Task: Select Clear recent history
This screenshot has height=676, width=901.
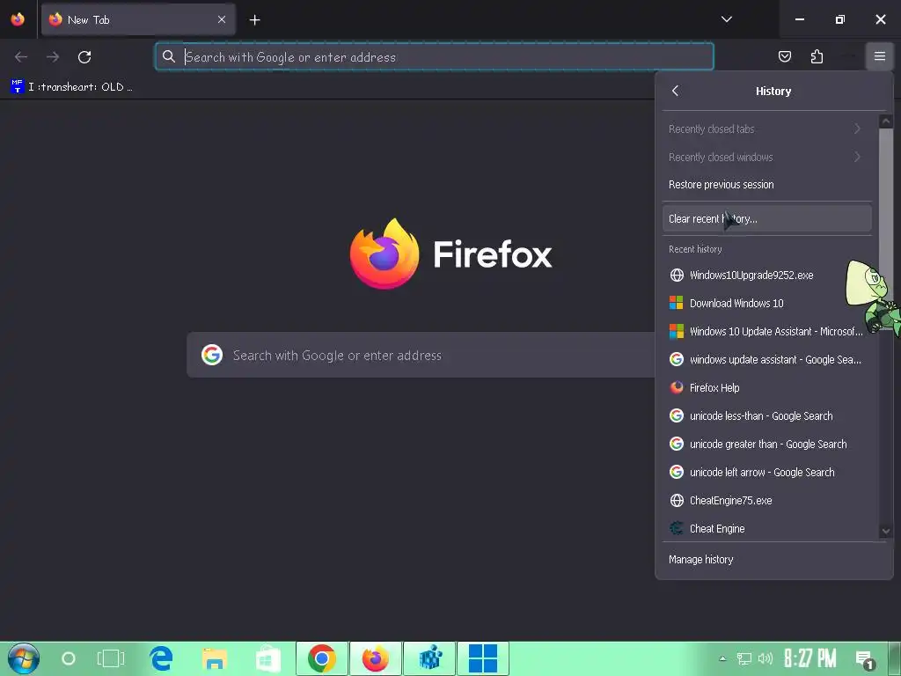Action: point(767,219)
